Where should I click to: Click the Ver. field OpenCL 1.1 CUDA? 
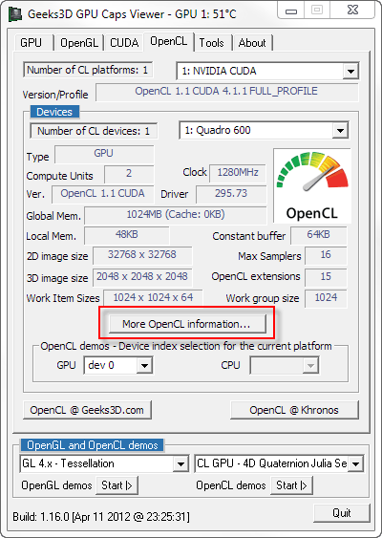pyautogui.click(x=103, y=194)
